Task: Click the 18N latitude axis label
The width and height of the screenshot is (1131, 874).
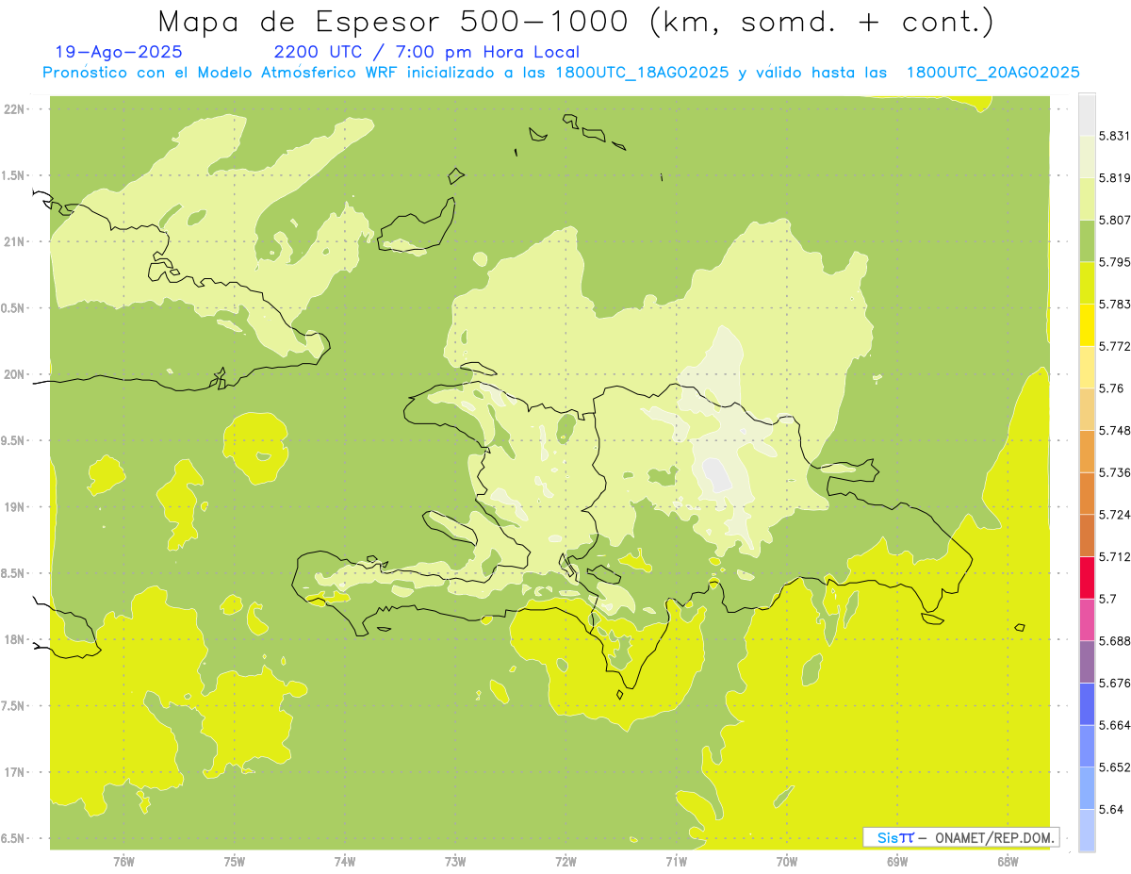Action: coord(15,639)
